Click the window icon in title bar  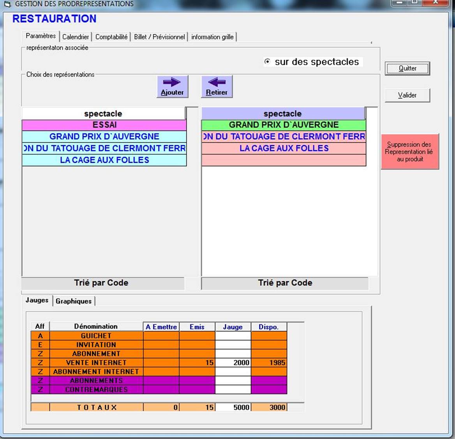(x=7, y=4)
